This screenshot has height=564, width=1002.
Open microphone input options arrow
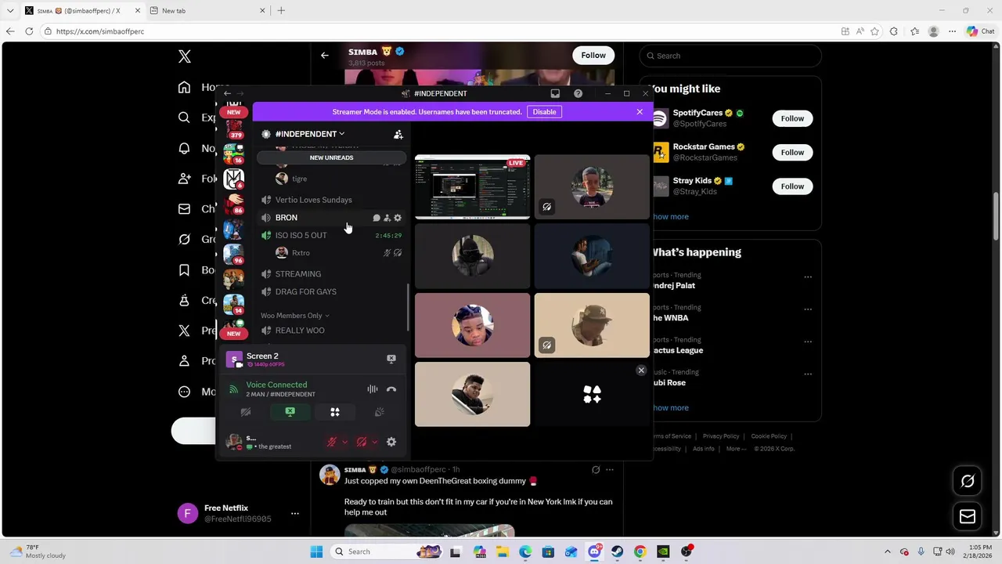[344, 442]
